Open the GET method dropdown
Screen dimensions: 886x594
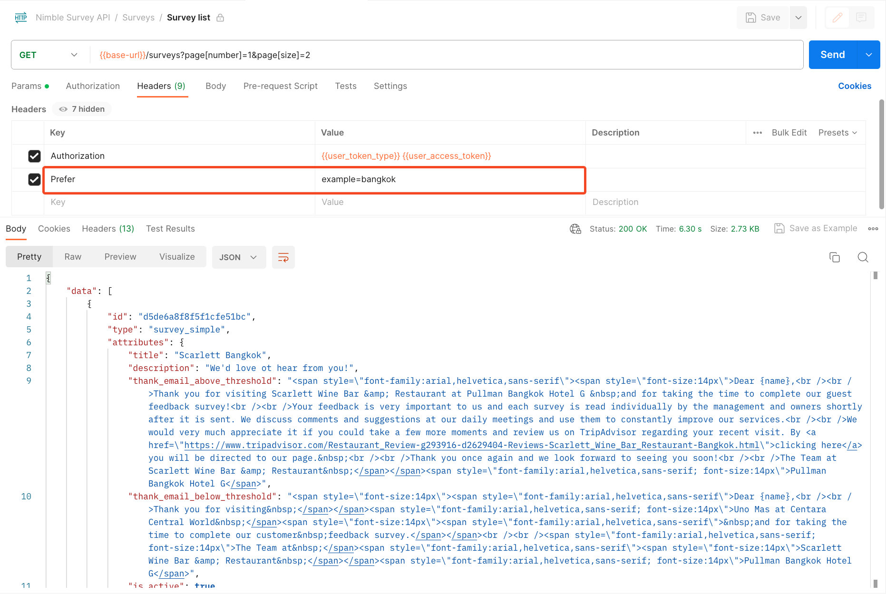49,55
